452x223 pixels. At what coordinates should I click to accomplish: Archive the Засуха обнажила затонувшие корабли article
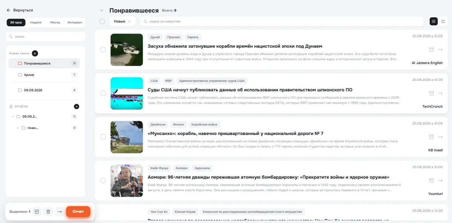coord(431,50)
